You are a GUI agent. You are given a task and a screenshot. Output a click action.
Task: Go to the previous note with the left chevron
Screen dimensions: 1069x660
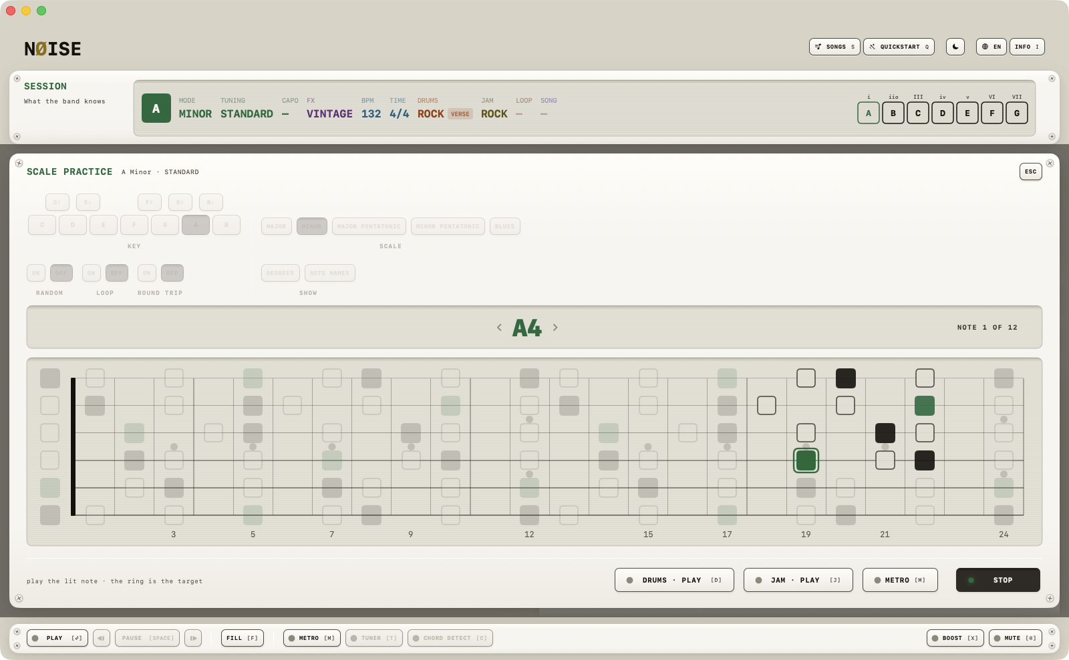click(499, 328)
